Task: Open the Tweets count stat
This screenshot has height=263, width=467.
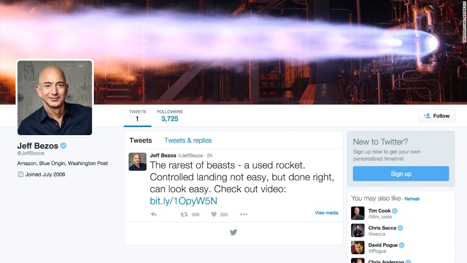Action: point(137,116)
